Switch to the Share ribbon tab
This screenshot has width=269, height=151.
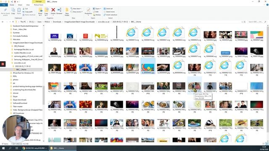click(x=20, y=5)
